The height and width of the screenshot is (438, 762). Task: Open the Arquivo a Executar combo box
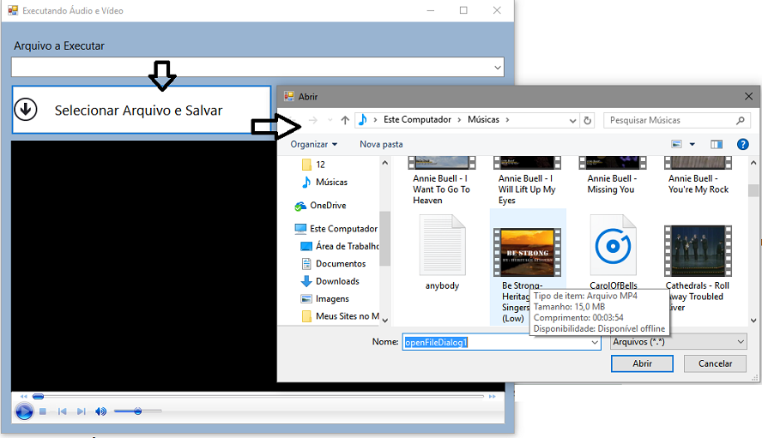click(x=257, y=67)
